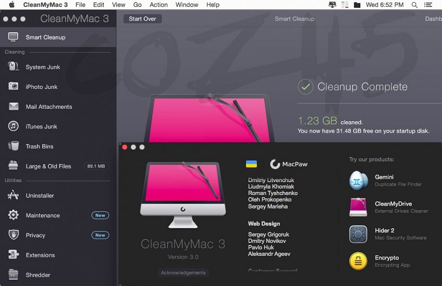Open the Uninstaller icon
The width and height of the screenshot is (442, 286).
[13, 195]
